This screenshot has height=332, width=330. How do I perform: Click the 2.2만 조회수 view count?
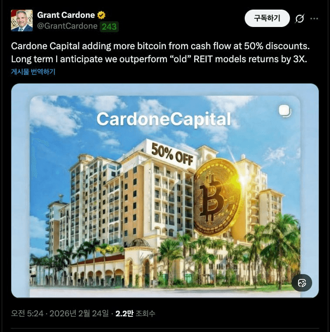point(135,313)
